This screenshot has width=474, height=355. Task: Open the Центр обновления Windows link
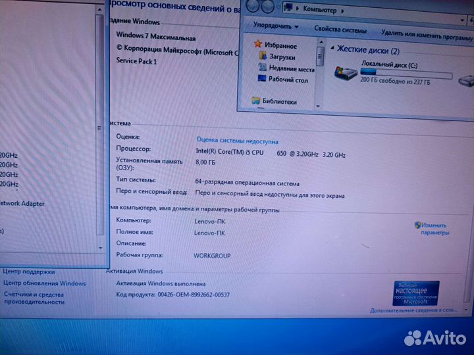pos(45,283)
